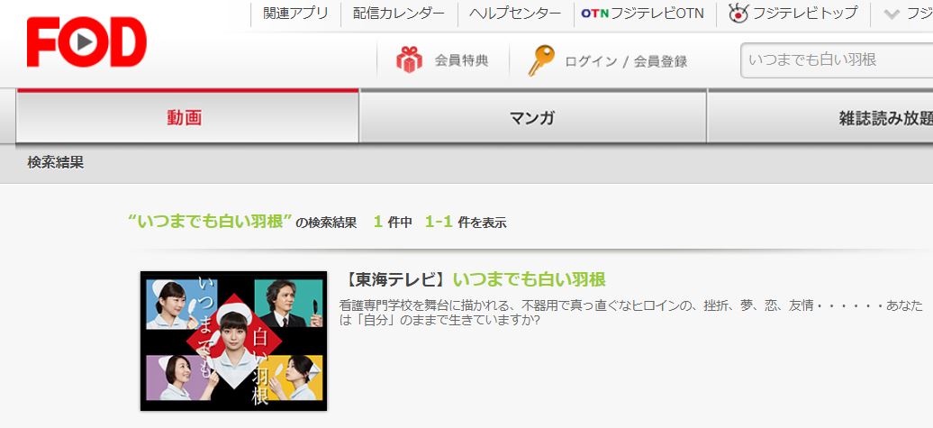Open 【東海テレビ】いつまでも白い羽根 title link
The width and height of the screenshot is (933, 428).
pyautogui.click(x=475, y=279)
